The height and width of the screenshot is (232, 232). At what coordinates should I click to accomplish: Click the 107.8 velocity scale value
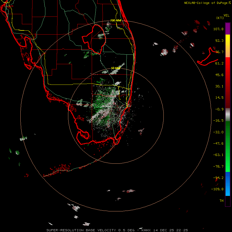218,29
